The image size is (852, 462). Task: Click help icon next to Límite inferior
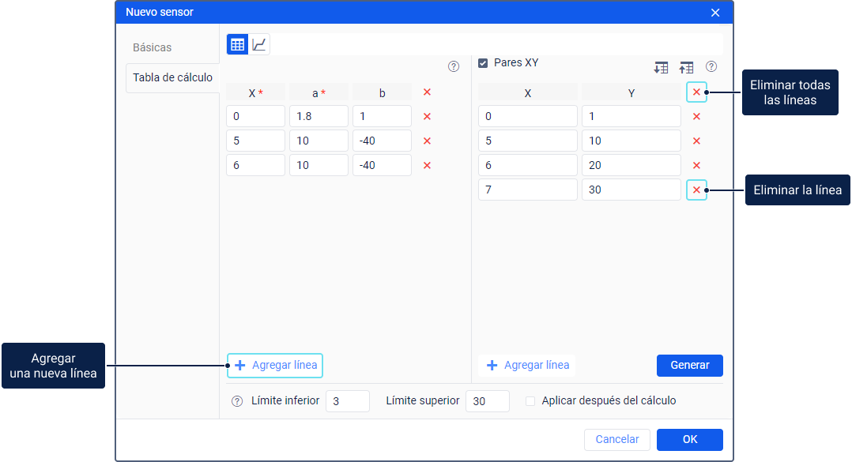pos(237,401)
